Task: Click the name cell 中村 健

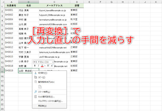Action: tap(28, 20)
